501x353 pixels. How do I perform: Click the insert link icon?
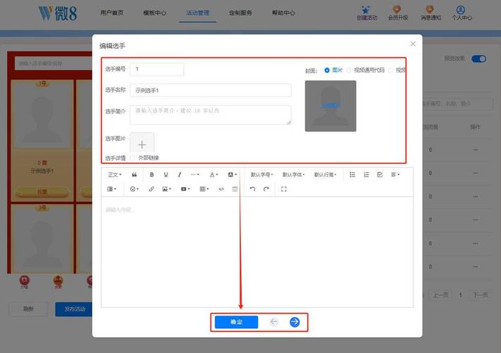coord(151,189)
